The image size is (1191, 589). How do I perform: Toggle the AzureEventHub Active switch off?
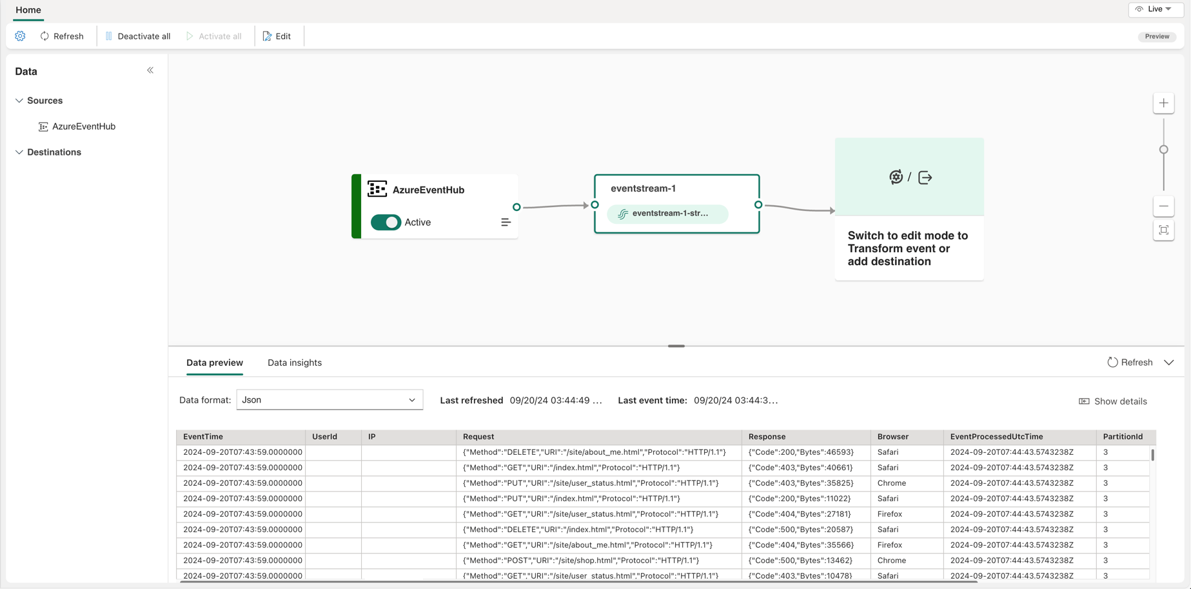(386, 223)
